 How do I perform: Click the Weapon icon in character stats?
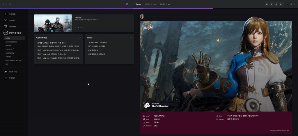click(144, 126)
